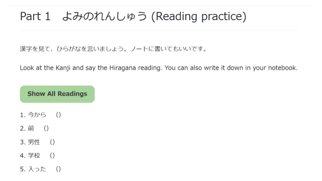Click the kanji 前 in item 2

31,128
